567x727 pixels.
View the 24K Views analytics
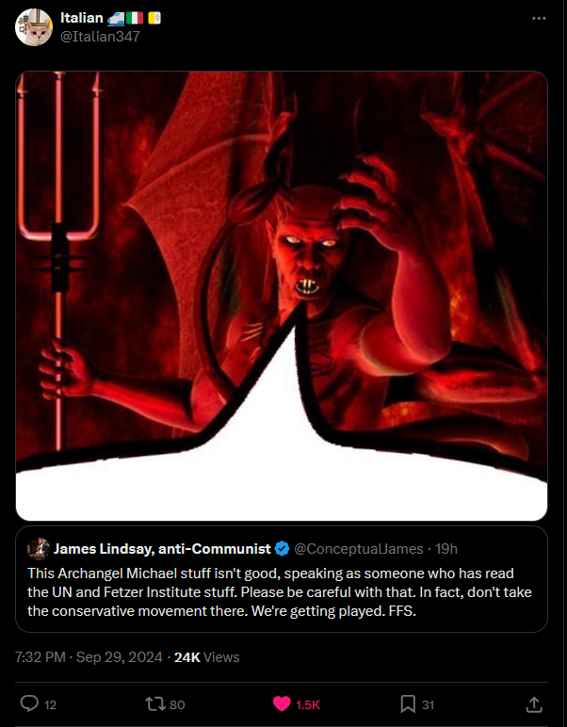click(207, 657)
